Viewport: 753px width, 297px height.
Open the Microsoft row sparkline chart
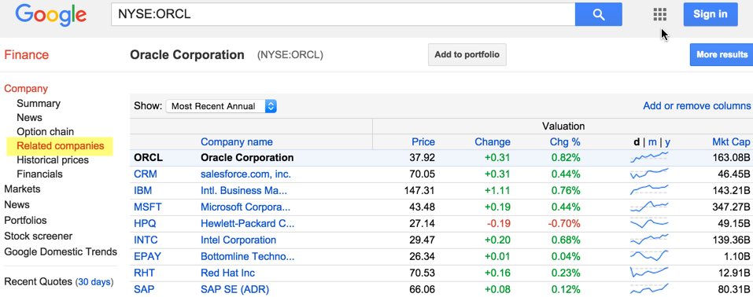(x=649, y=207)
